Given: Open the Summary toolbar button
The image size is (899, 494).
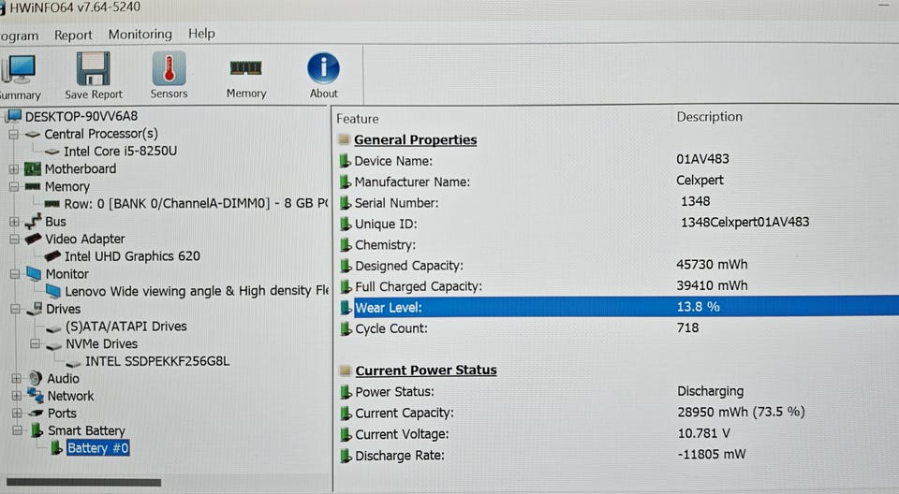Looking at the screenshot, I should (x=19, y=76).
